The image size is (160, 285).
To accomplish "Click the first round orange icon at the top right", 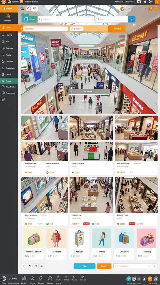I will [150, 8].
